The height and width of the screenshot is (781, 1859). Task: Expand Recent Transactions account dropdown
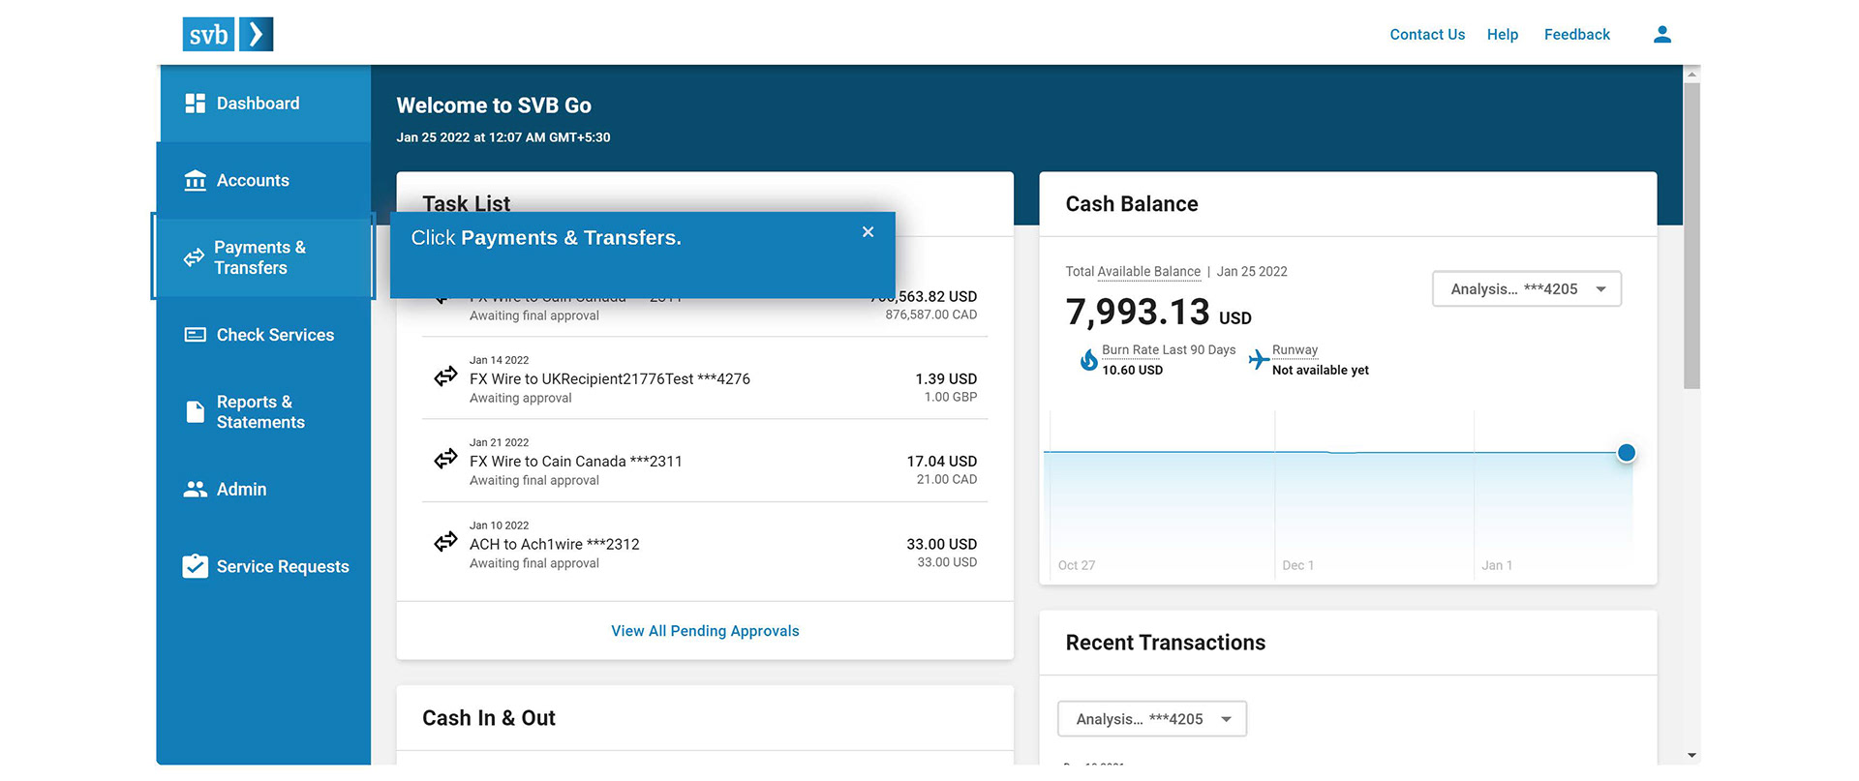pos(1152,719)
